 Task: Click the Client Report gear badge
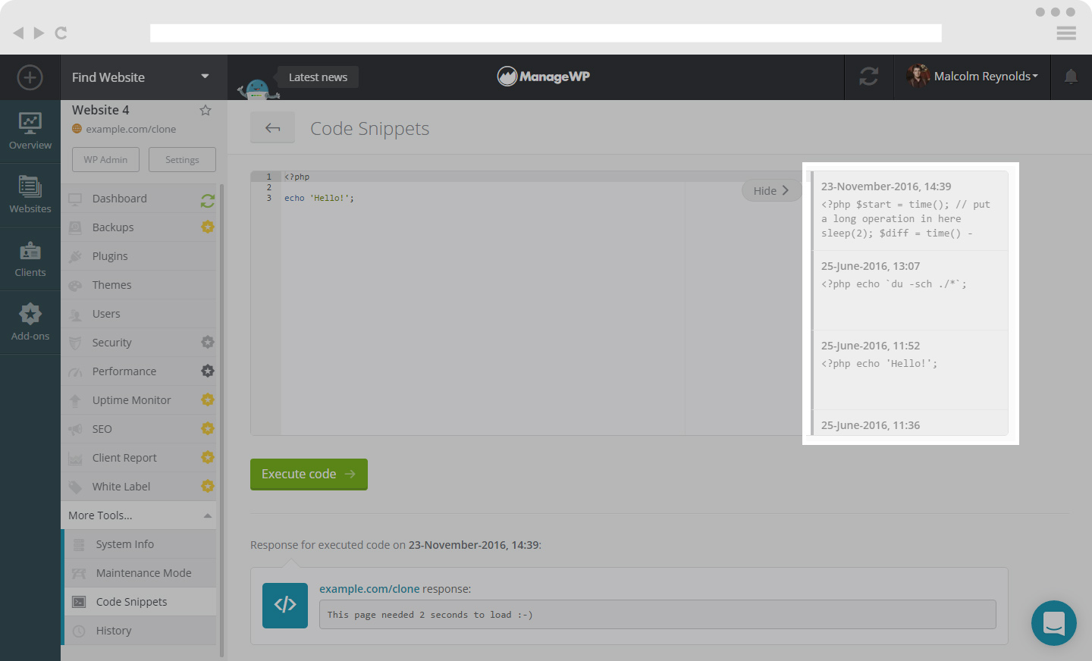[x=208, y=457]
